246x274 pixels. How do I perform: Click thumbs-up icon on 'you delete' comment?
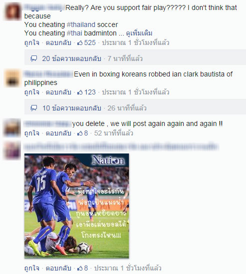tap(80, 133)
